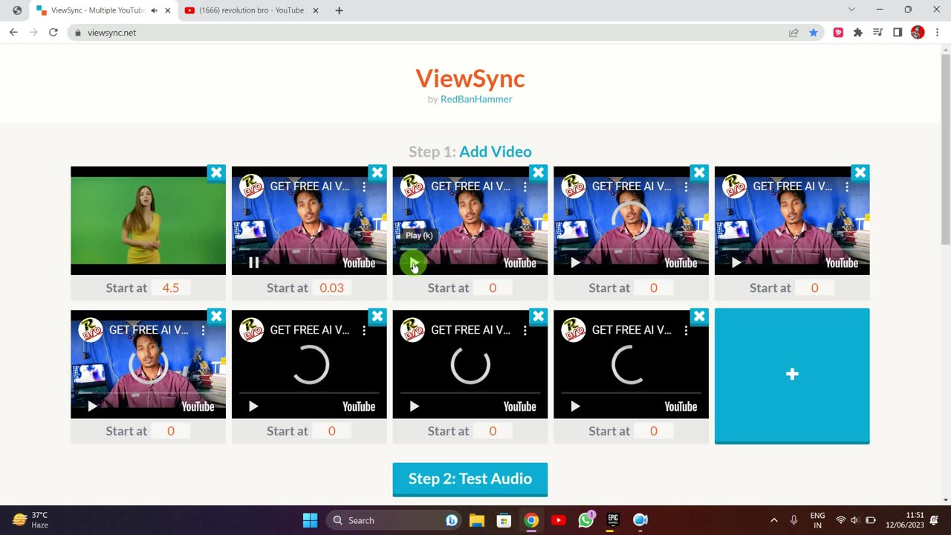
Task: Click channel avatar on the Play (k) video
Action: pos(412,187)
